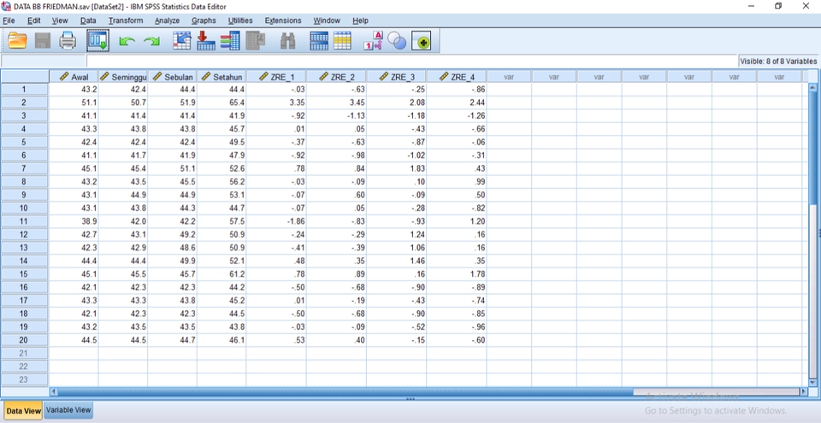
Task: Open the Window menu
Action: (x=327, y=21)
